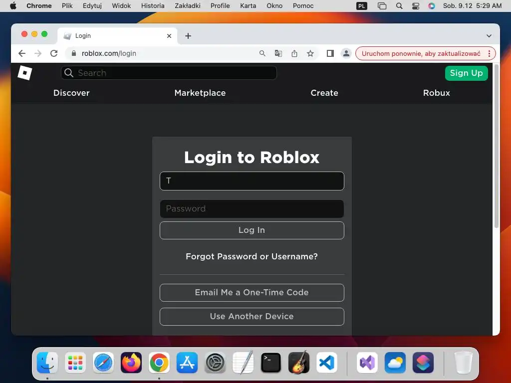The height and width of the screenshot is (383, 511).
Task: Open the Chrome app menu
Action: [x=39, y=6]
